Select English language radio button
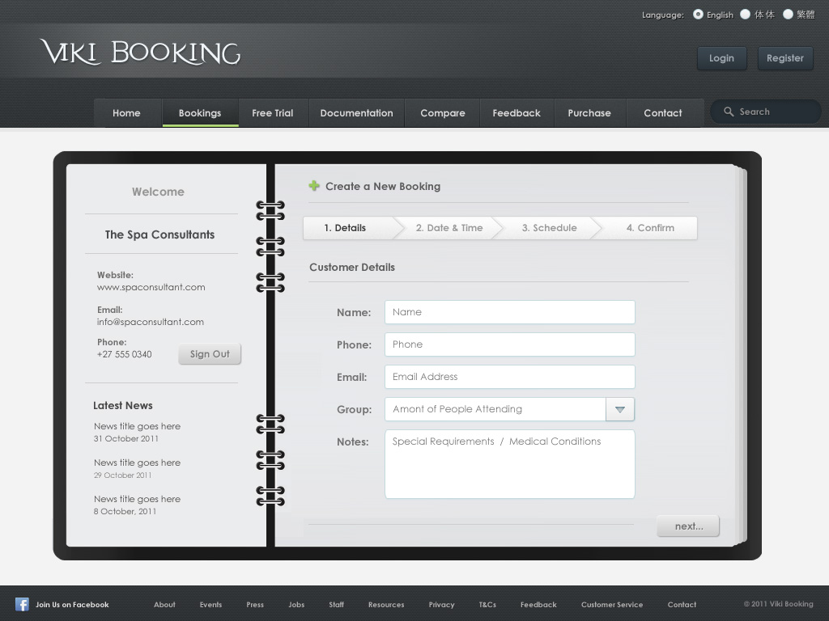Screen dimensions: 829x621 point(698,14)
